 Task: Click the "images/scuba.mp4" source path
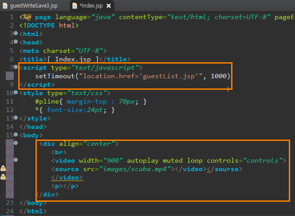coord(135,169)
